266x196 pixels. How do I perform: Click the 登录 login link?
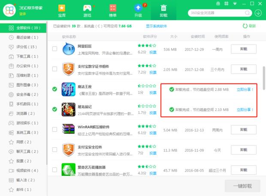pos(22,14)
